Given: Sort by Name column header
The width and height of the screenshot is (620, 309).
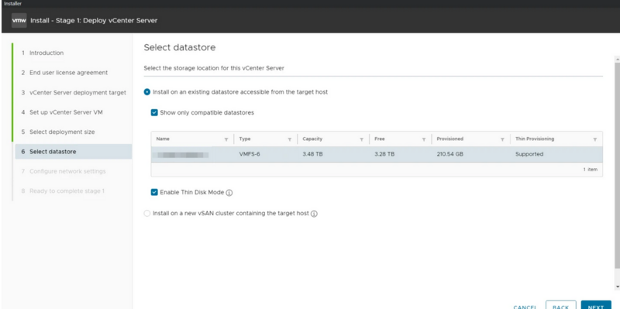Looking at the screenshot, I should pos(163,139).
